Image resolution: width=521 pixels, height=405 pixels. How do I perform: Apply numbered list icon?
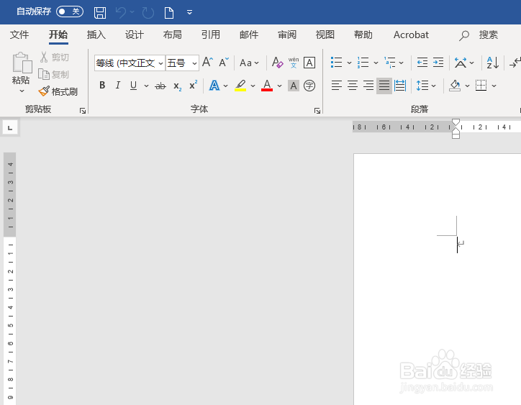coord(363,62)
